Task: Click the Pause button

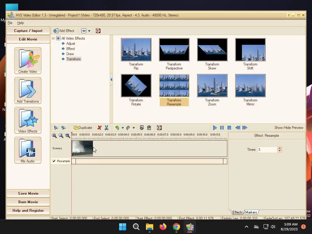Action: coord(222,128)
